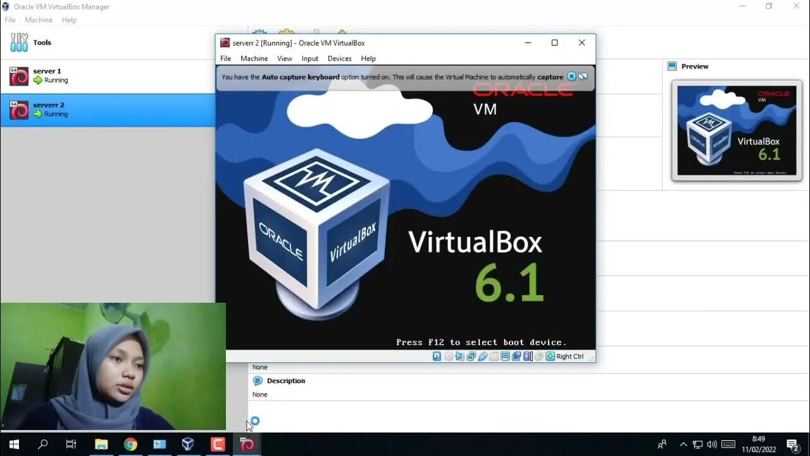The height and width of the screenshot is (456, 810).
Task: Click the hard disk activity icon in VM status bar
Action: coord(437,357)
